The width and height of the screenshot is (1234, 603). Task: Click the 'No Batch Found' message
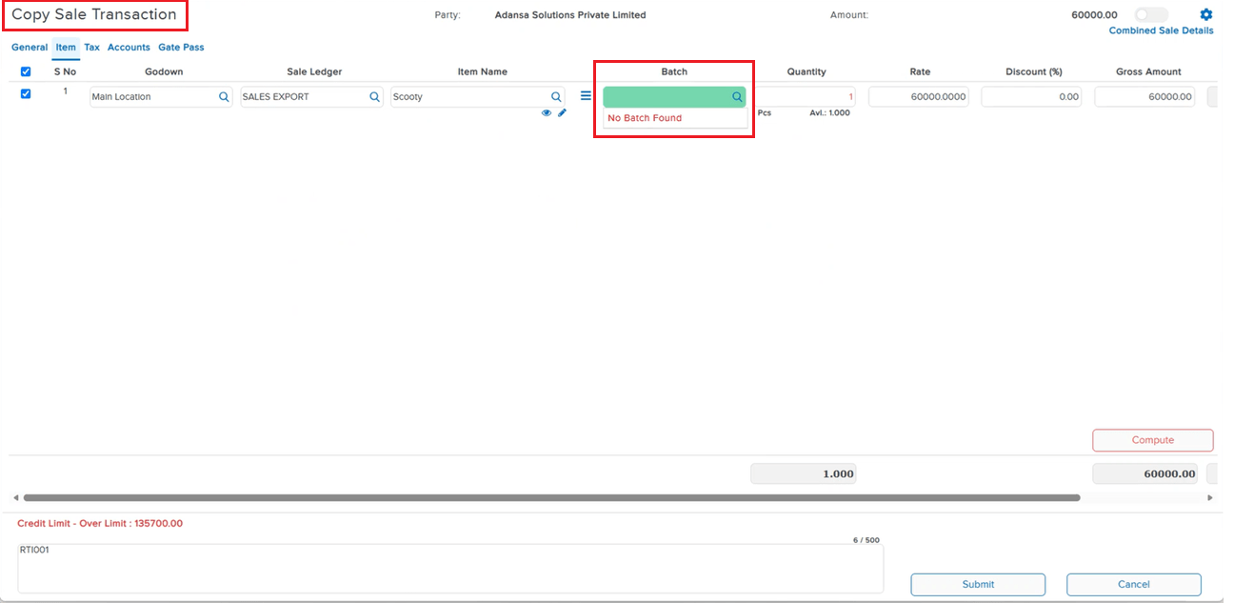coord(645,118)
